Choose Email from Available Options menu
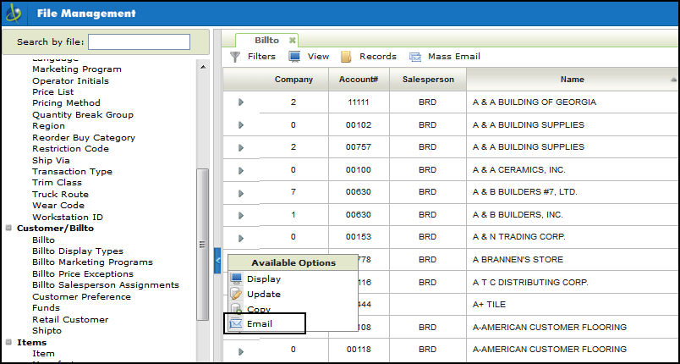Viewport: 680px width, 364px height. 260,323
